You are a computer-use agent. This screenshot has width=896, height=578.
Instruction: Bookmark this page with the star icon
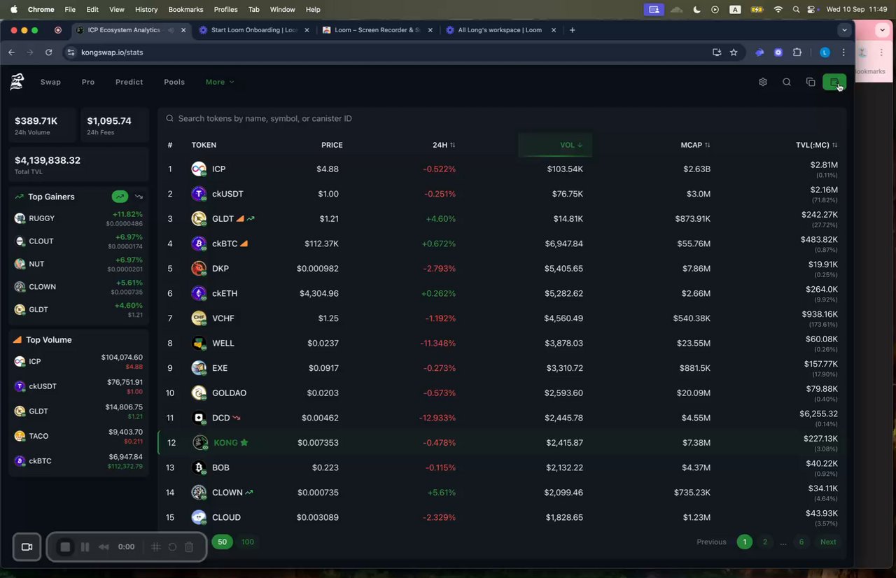point(734,52)
